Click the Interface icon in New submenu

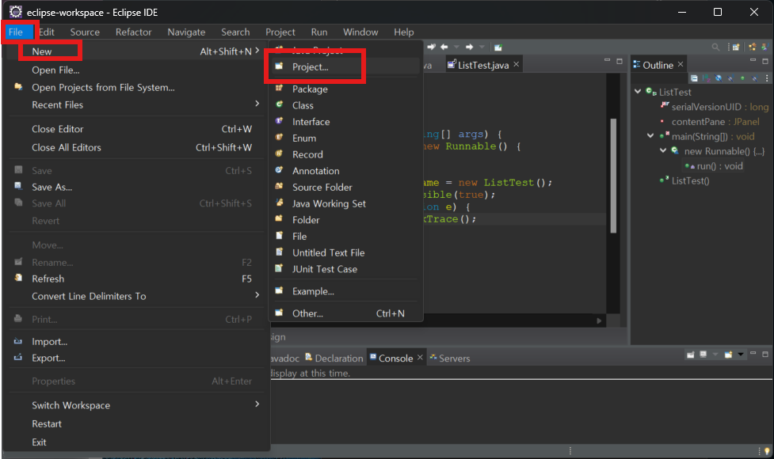(x=279, y=121)
